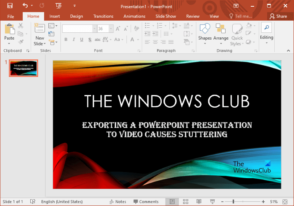The image size is (294, 206).
Task: Toggle text Shadow
Action: [89, 40]
